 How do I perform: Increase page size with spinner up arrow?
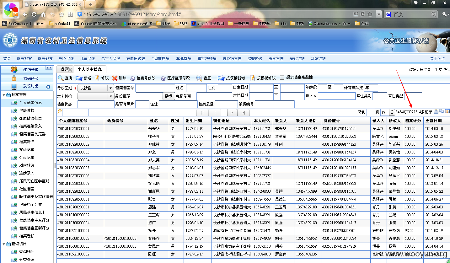(392, 110)
